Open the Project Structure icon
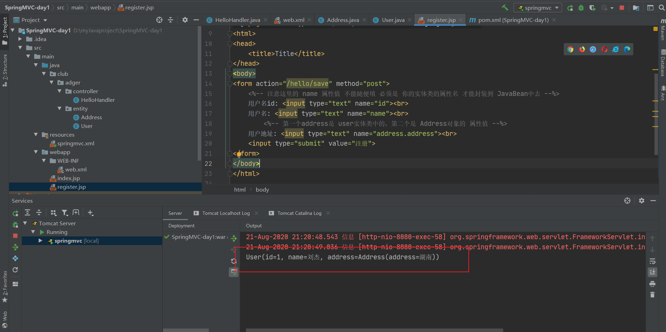The width and height of the screenshot is (666, 332). pos(636,8)
